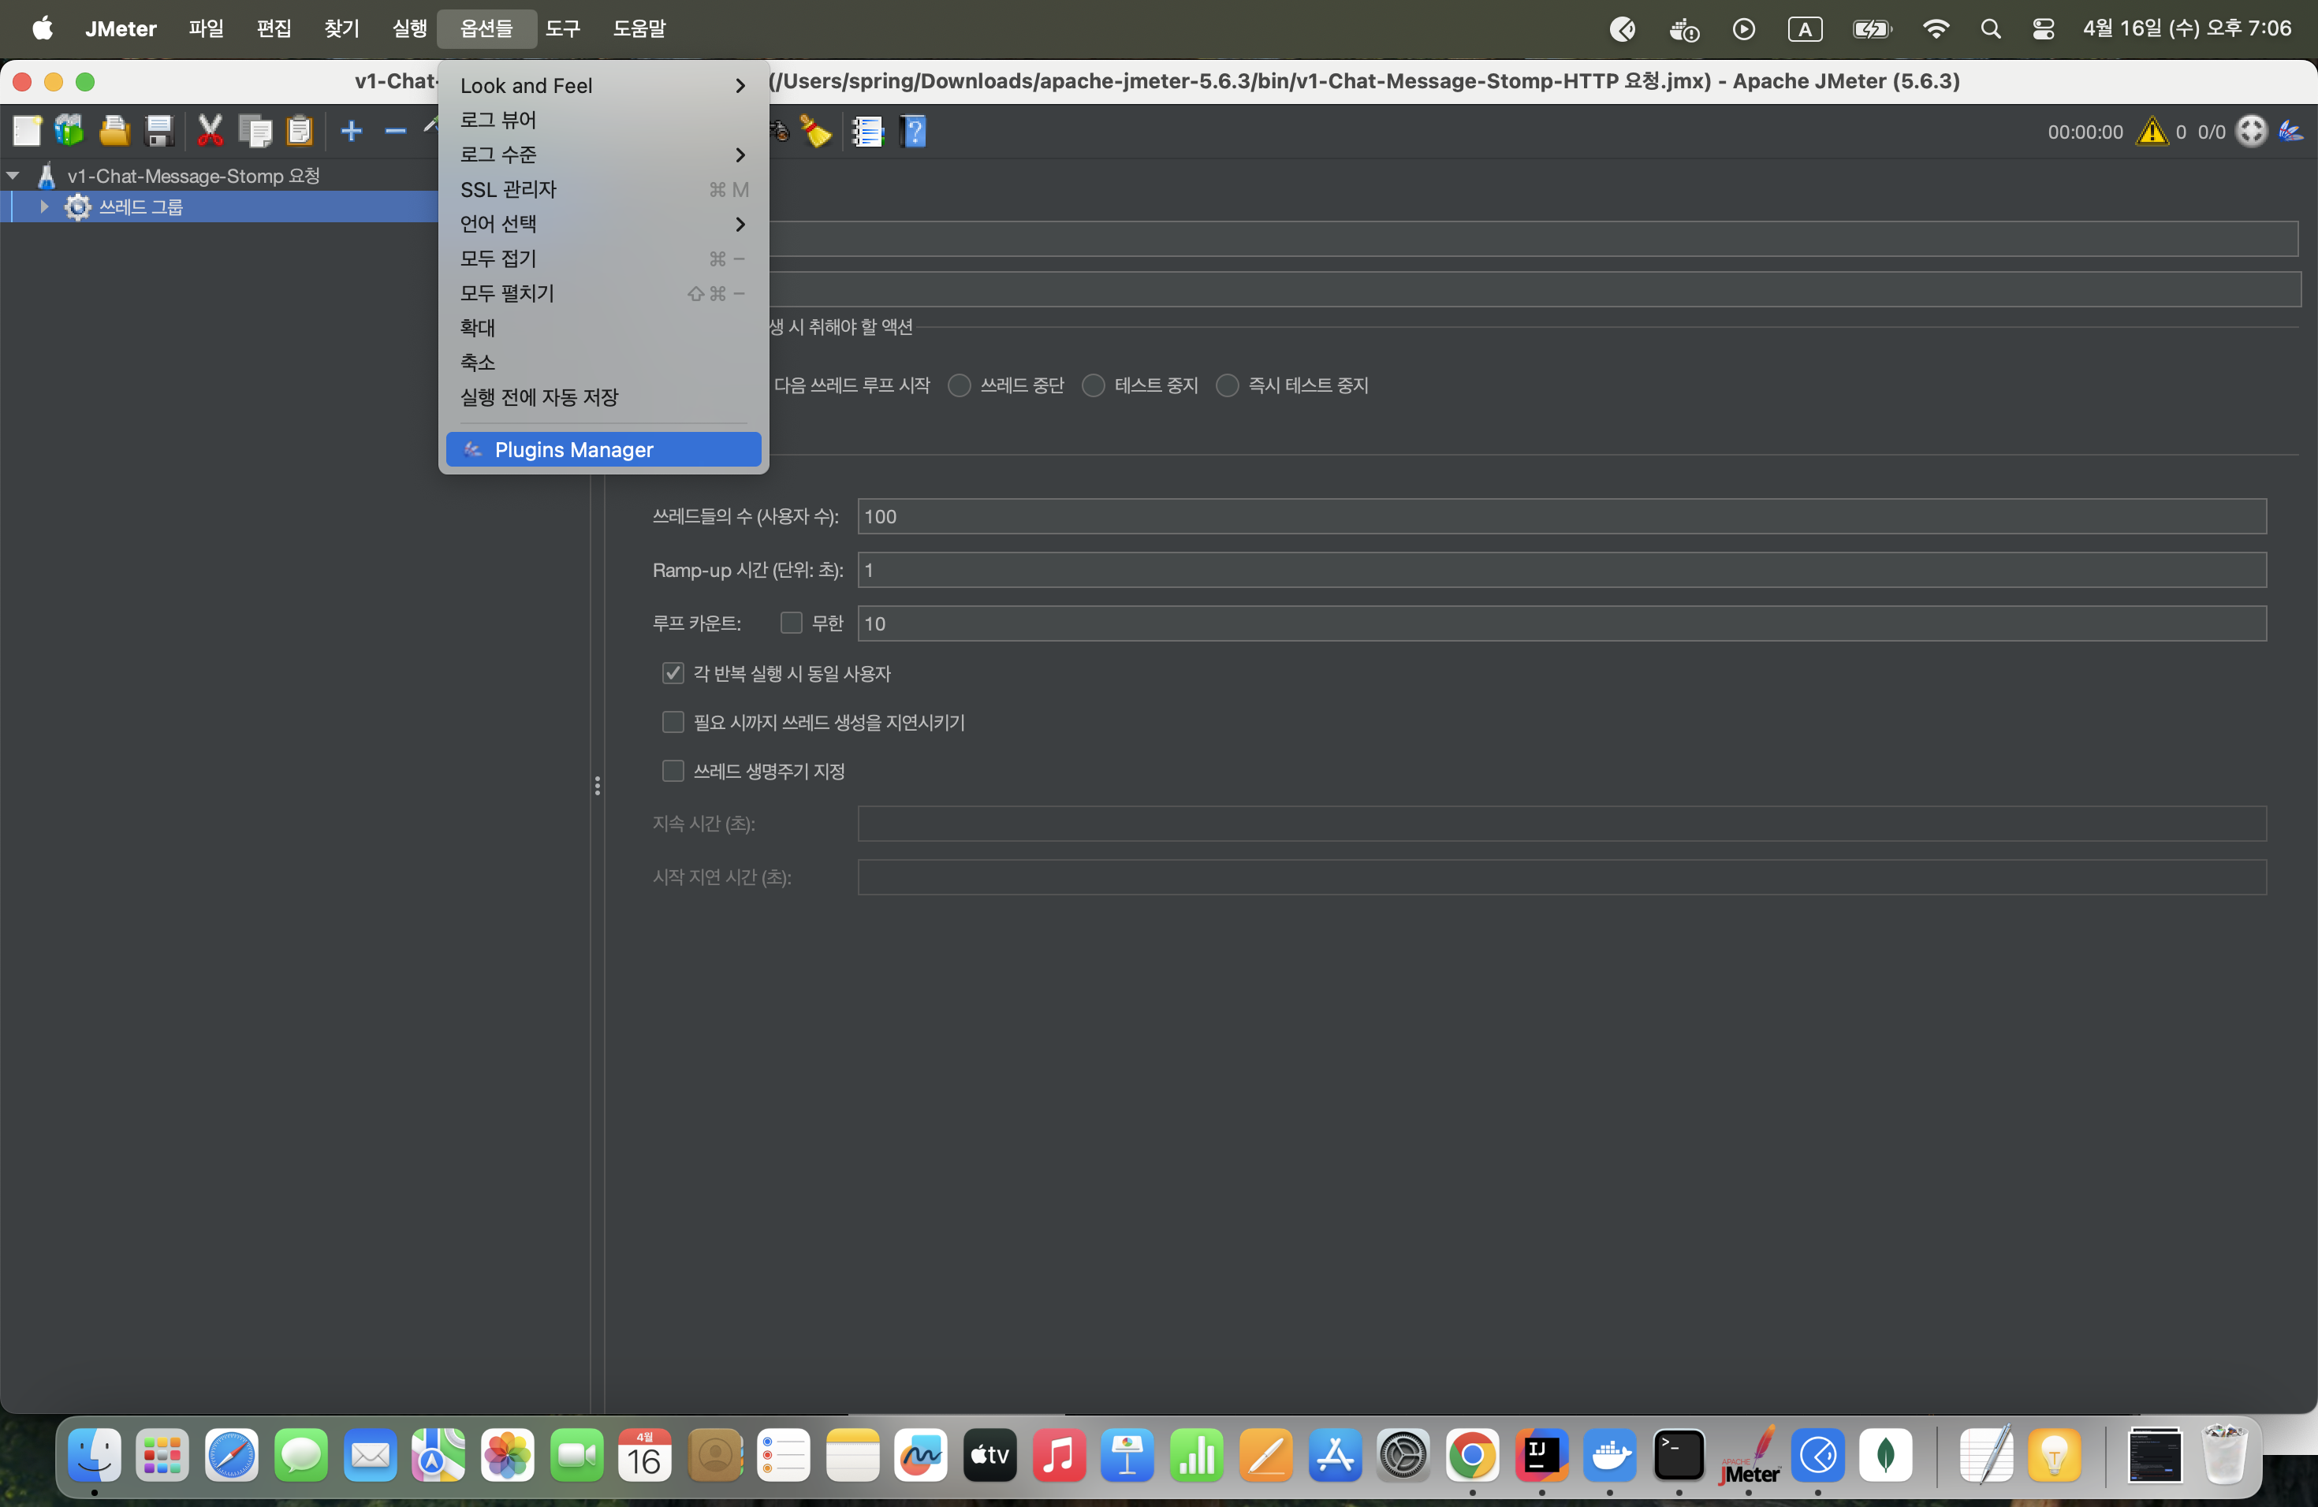2318x1507 pixels.
Task: Expand 로그 수준 submenu
Action: pos(603,154)
